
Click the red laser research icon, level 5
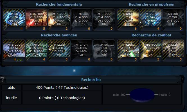click(37, 20)
